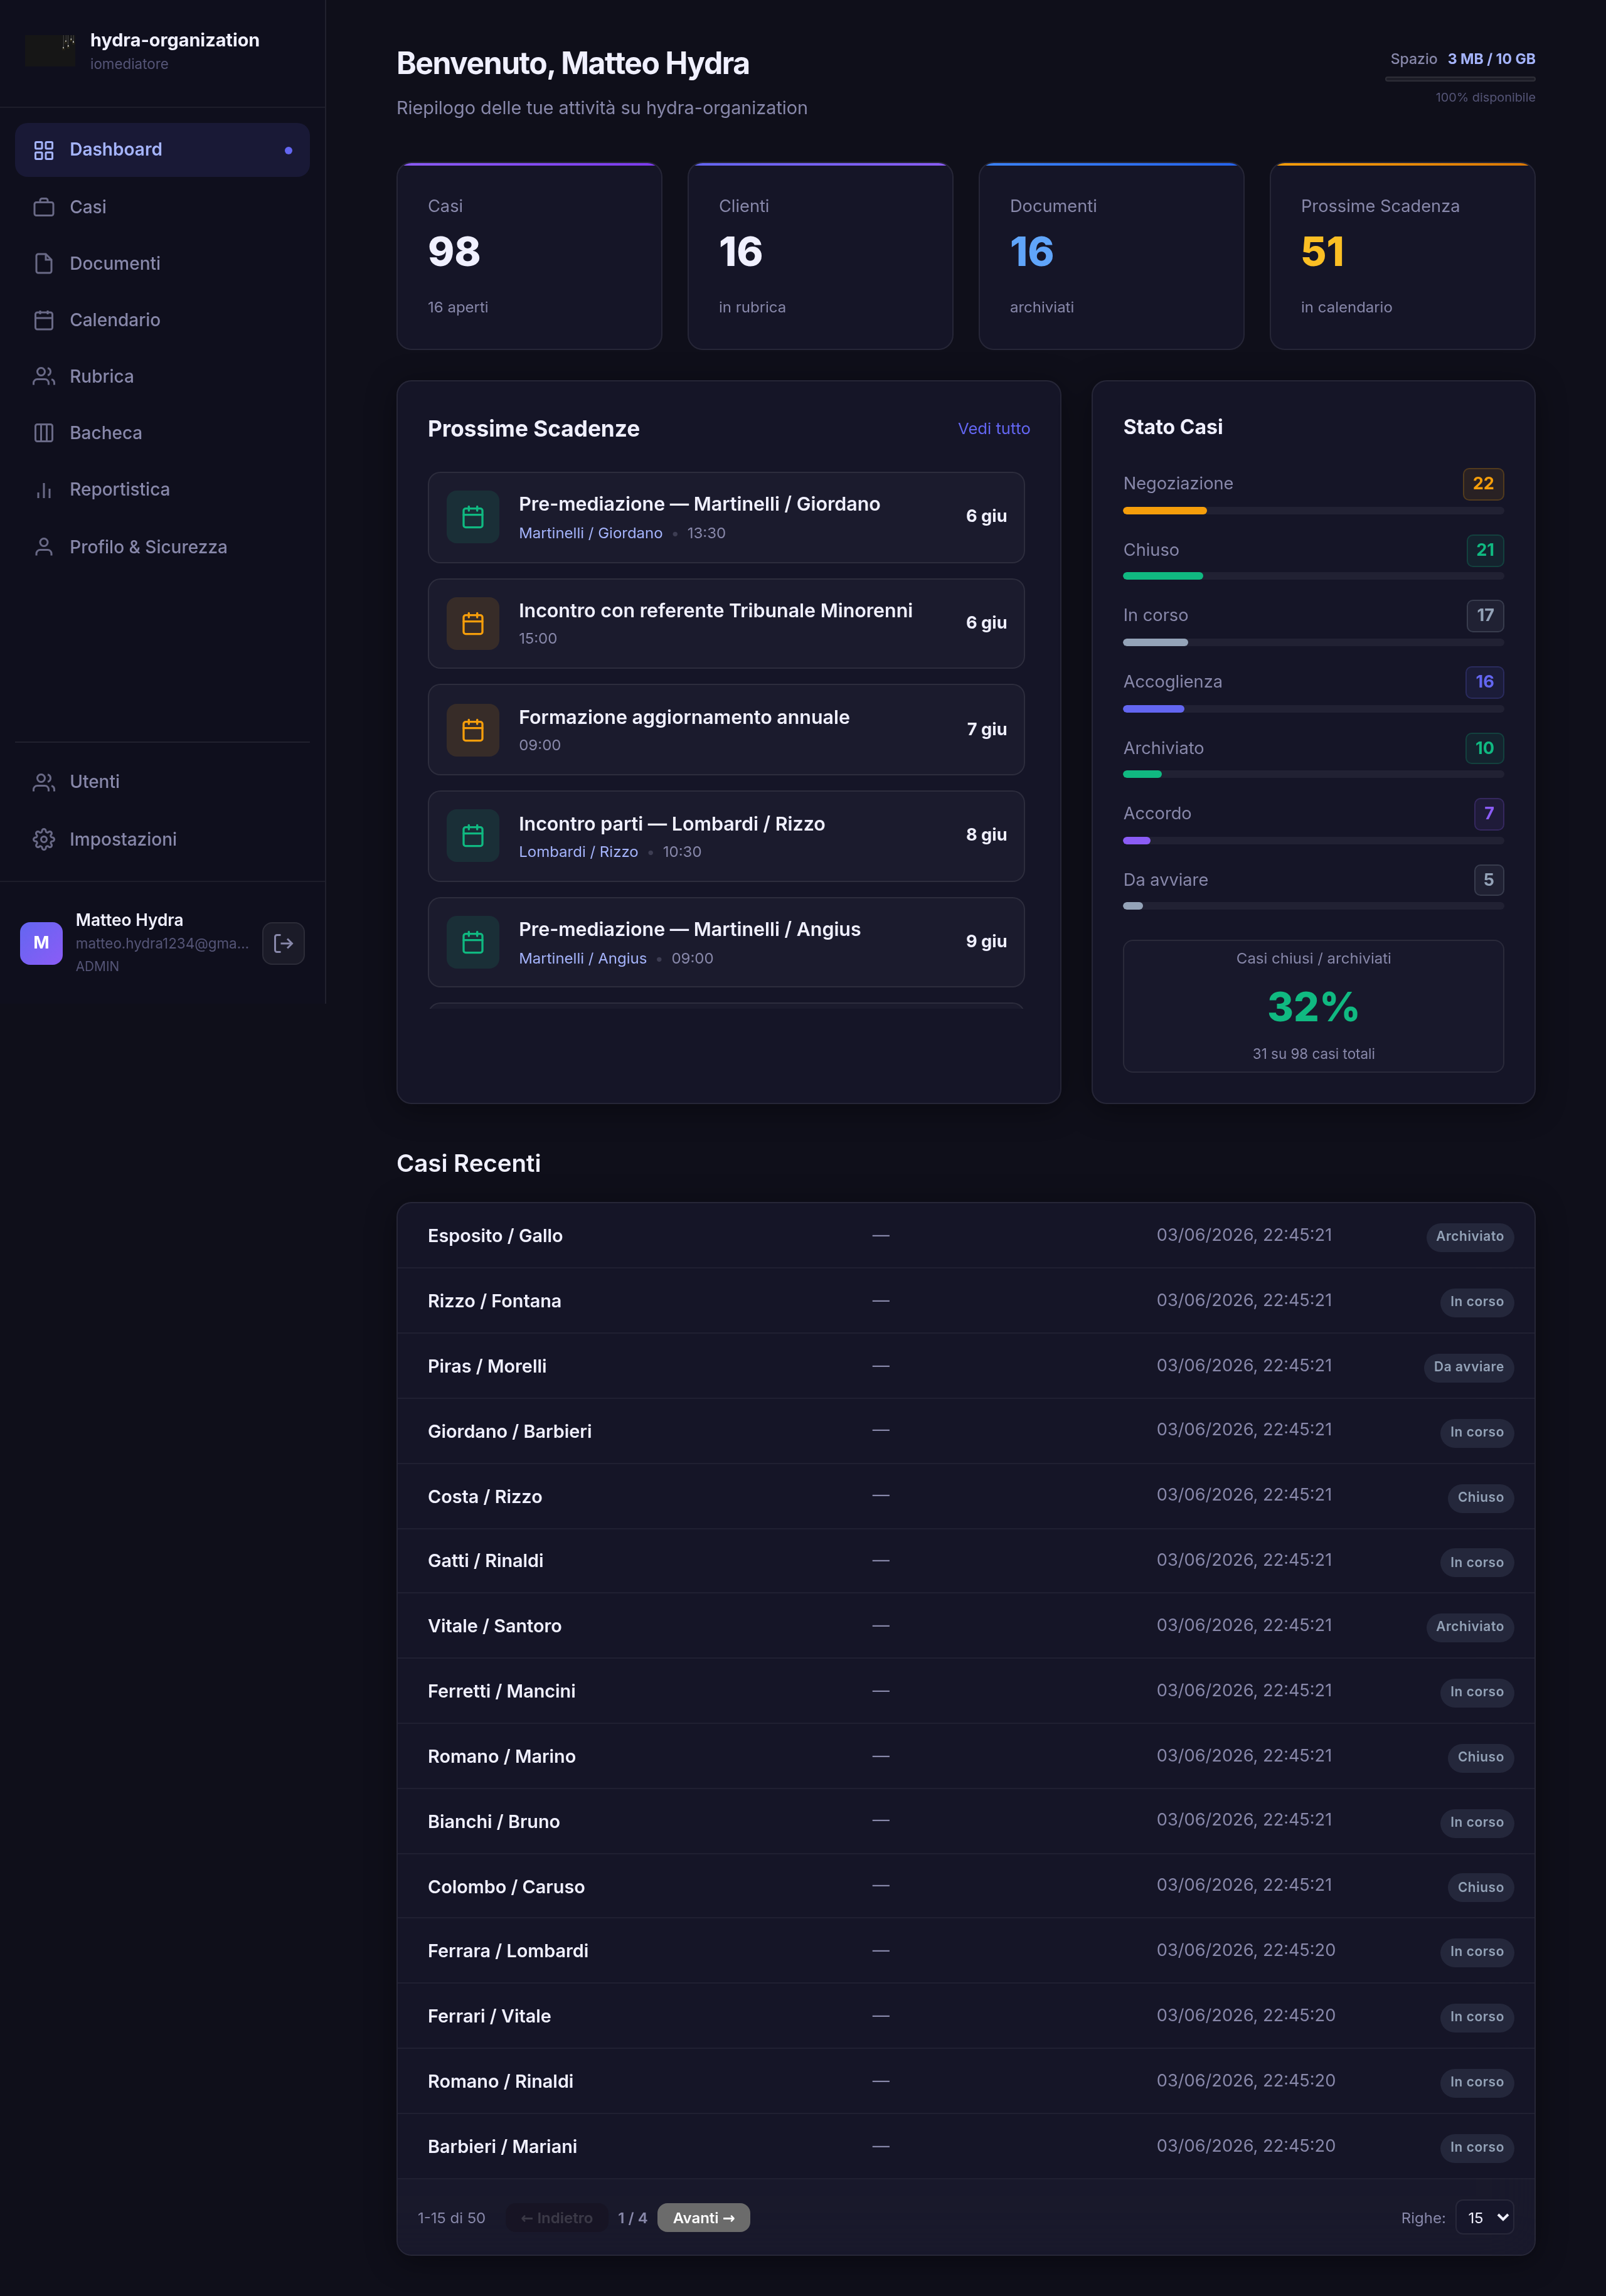
Task: Click the Utenti users icon
Action: click(x=43, y=782)
